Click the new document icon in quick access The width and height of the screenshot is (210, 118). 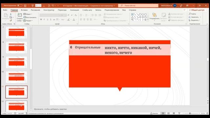coord(49,6)
